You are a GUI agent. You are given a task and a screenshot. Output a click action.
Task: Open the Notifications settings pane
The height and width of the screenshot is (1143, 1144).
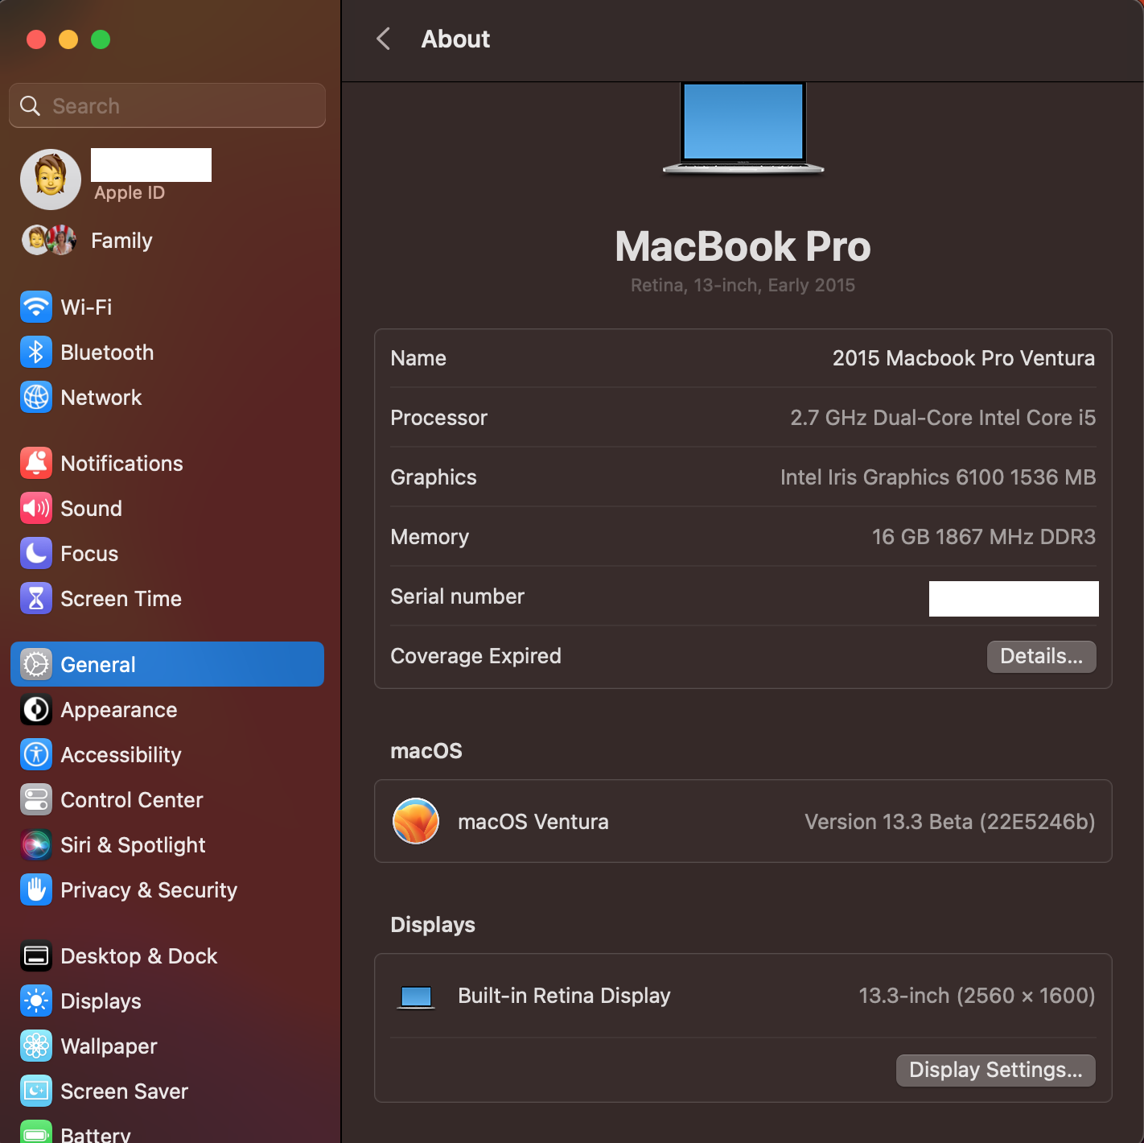pyautogui.click(x=167, y=463)
